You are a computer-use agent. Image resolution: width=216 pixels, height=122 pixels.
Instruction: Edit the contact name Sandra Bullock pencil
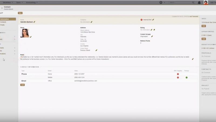point(34,22)
